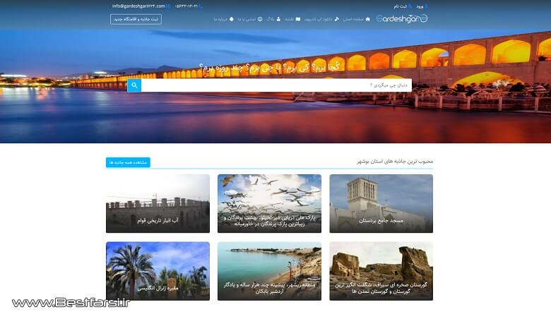Open the Bardestan Jame Mosque card
The height and width of the screenshot is (314, 551).
coord(381,203)
